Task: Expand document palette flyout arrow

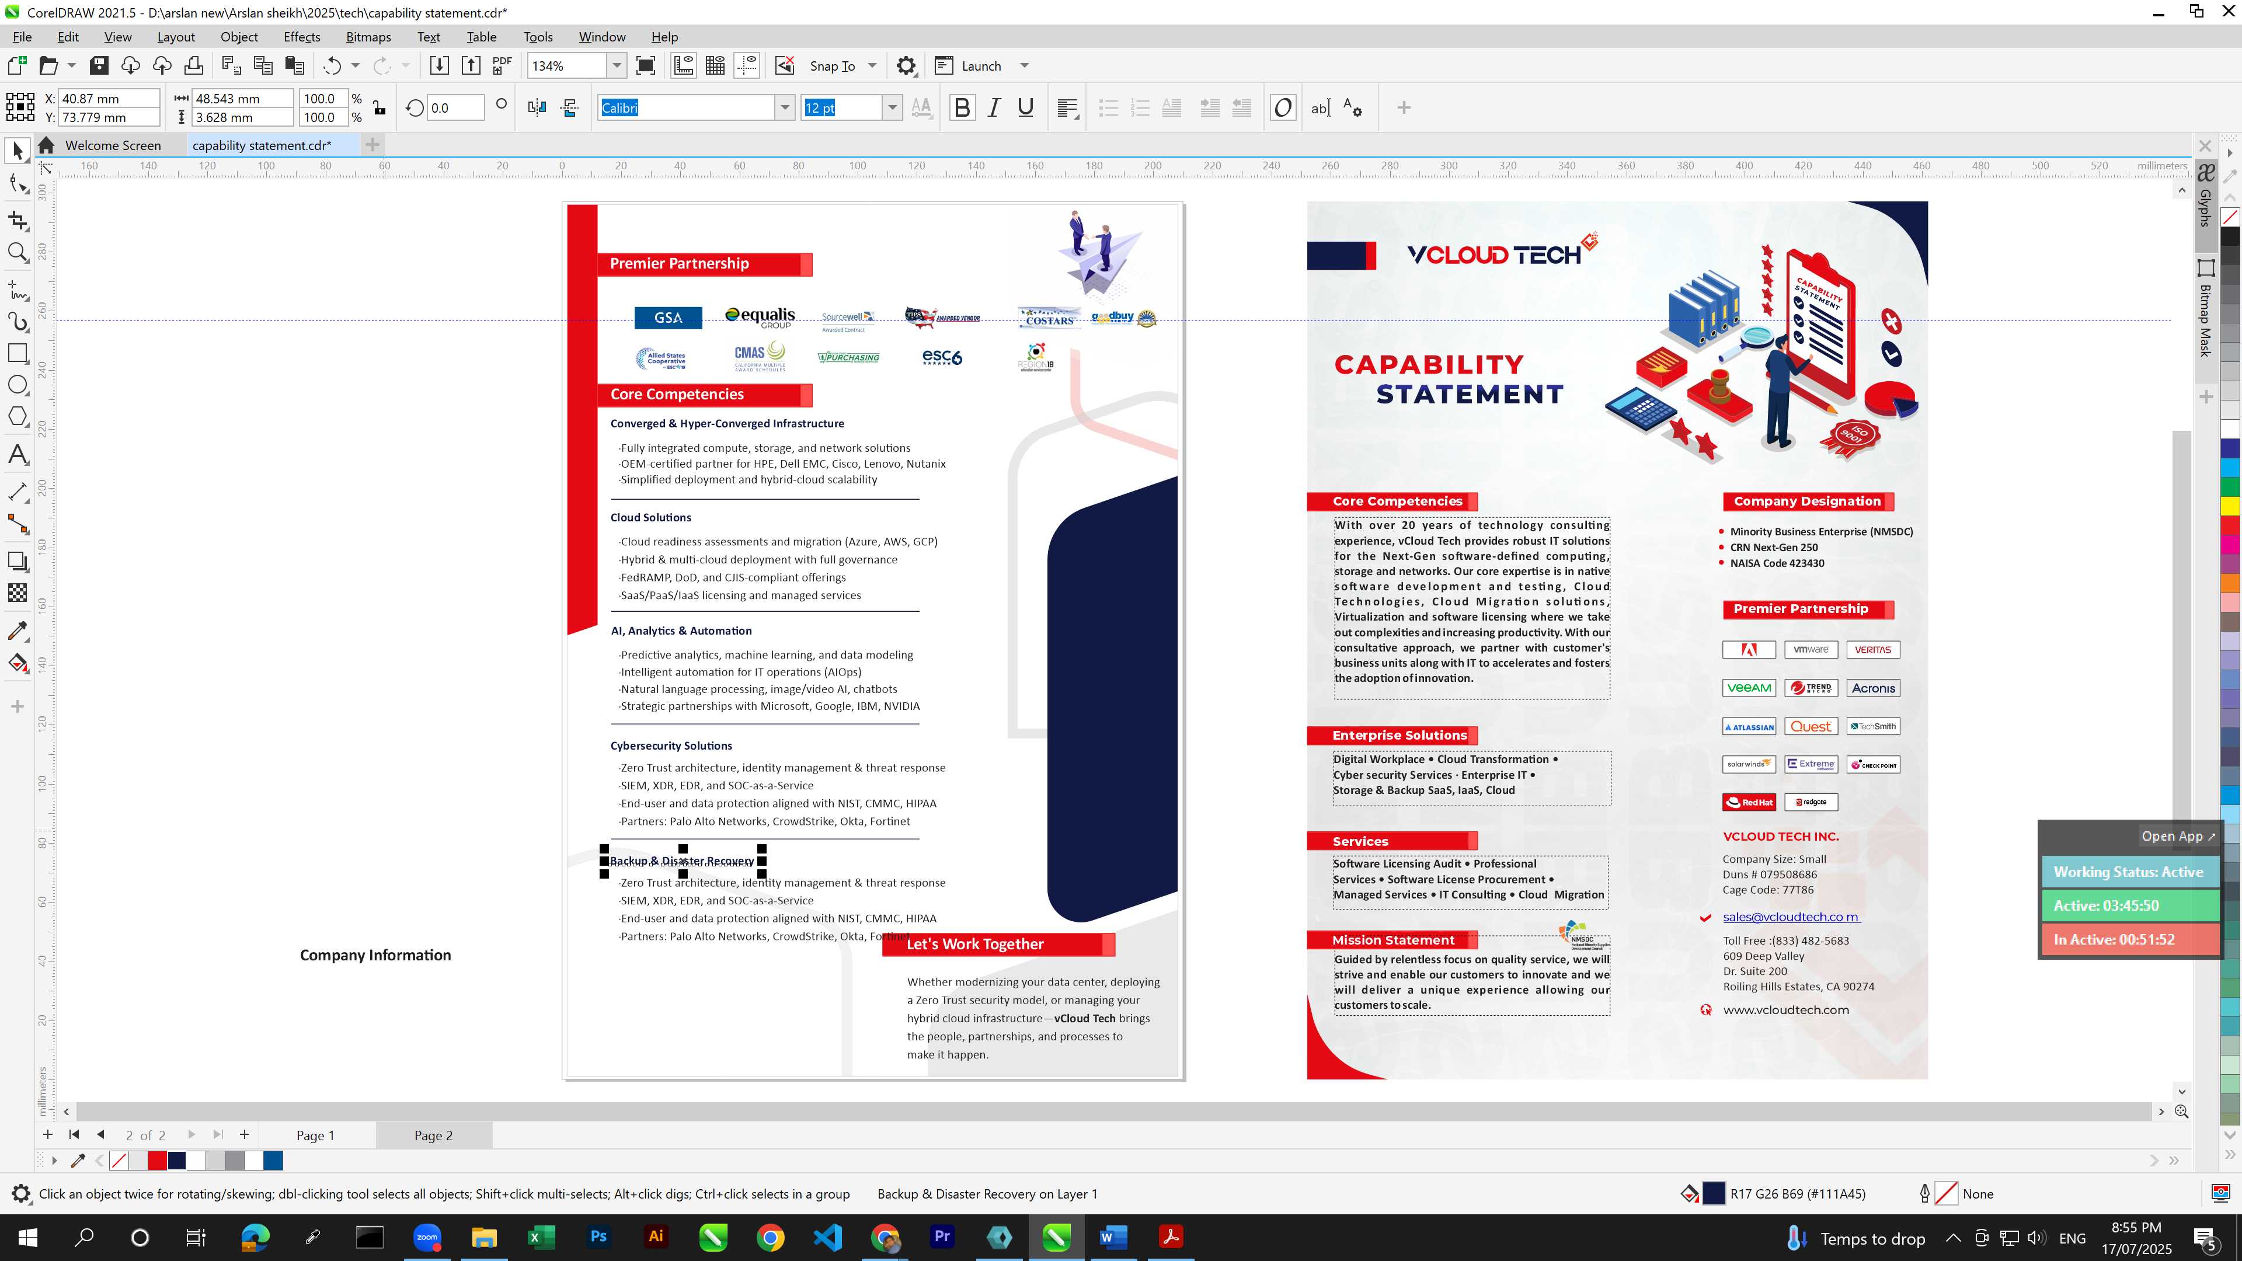Action: (54, 1160)
